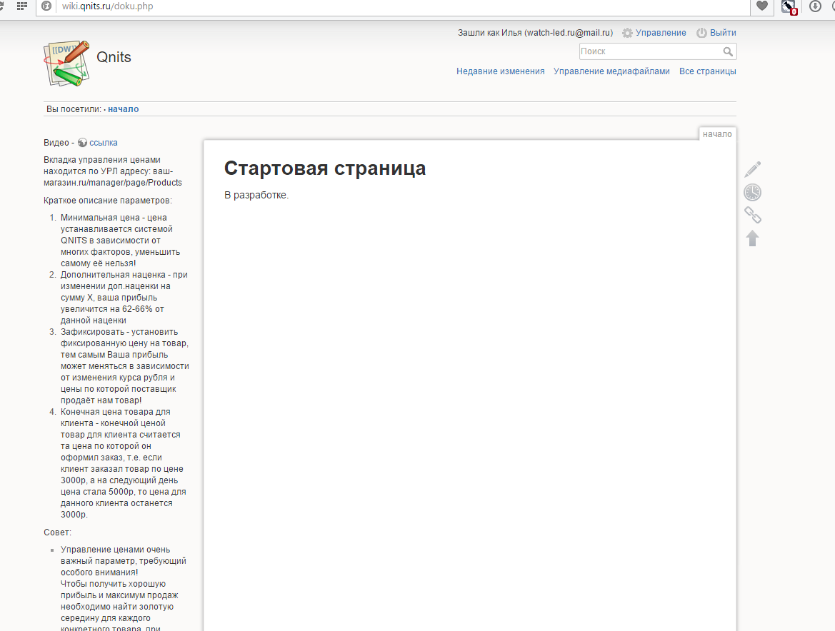835x631 pixels.
Task: Follow the начало breadcrumb link
Action: pos(124,109)
